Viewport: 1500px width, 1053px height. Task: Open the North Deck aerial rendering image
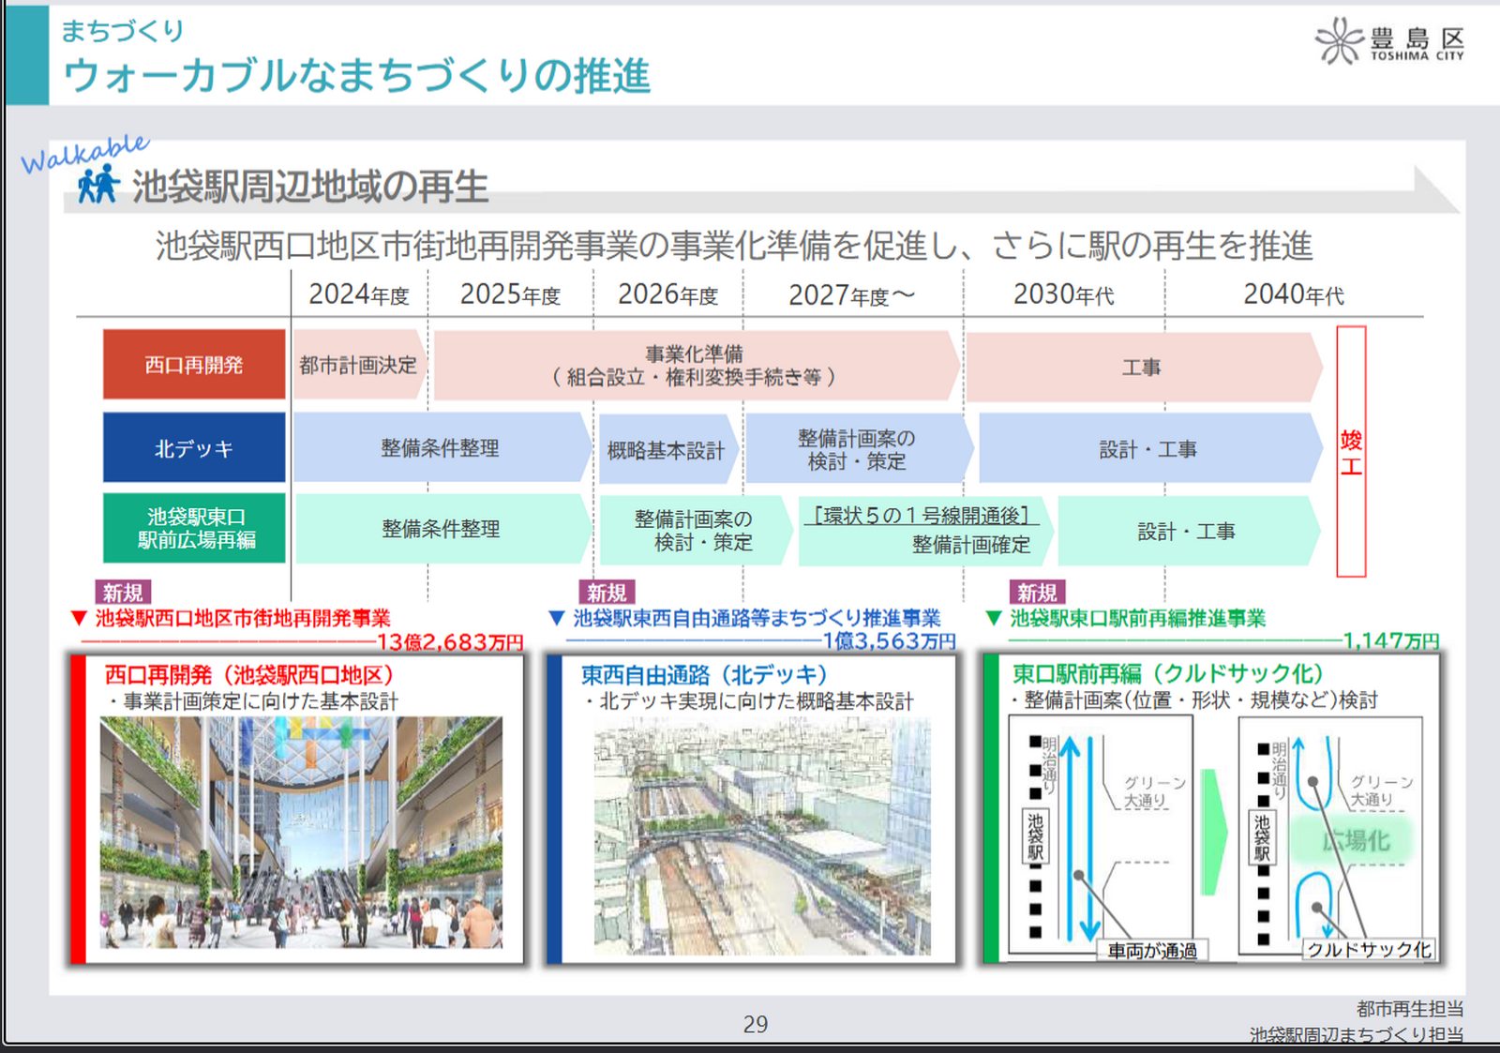[762, 836]
